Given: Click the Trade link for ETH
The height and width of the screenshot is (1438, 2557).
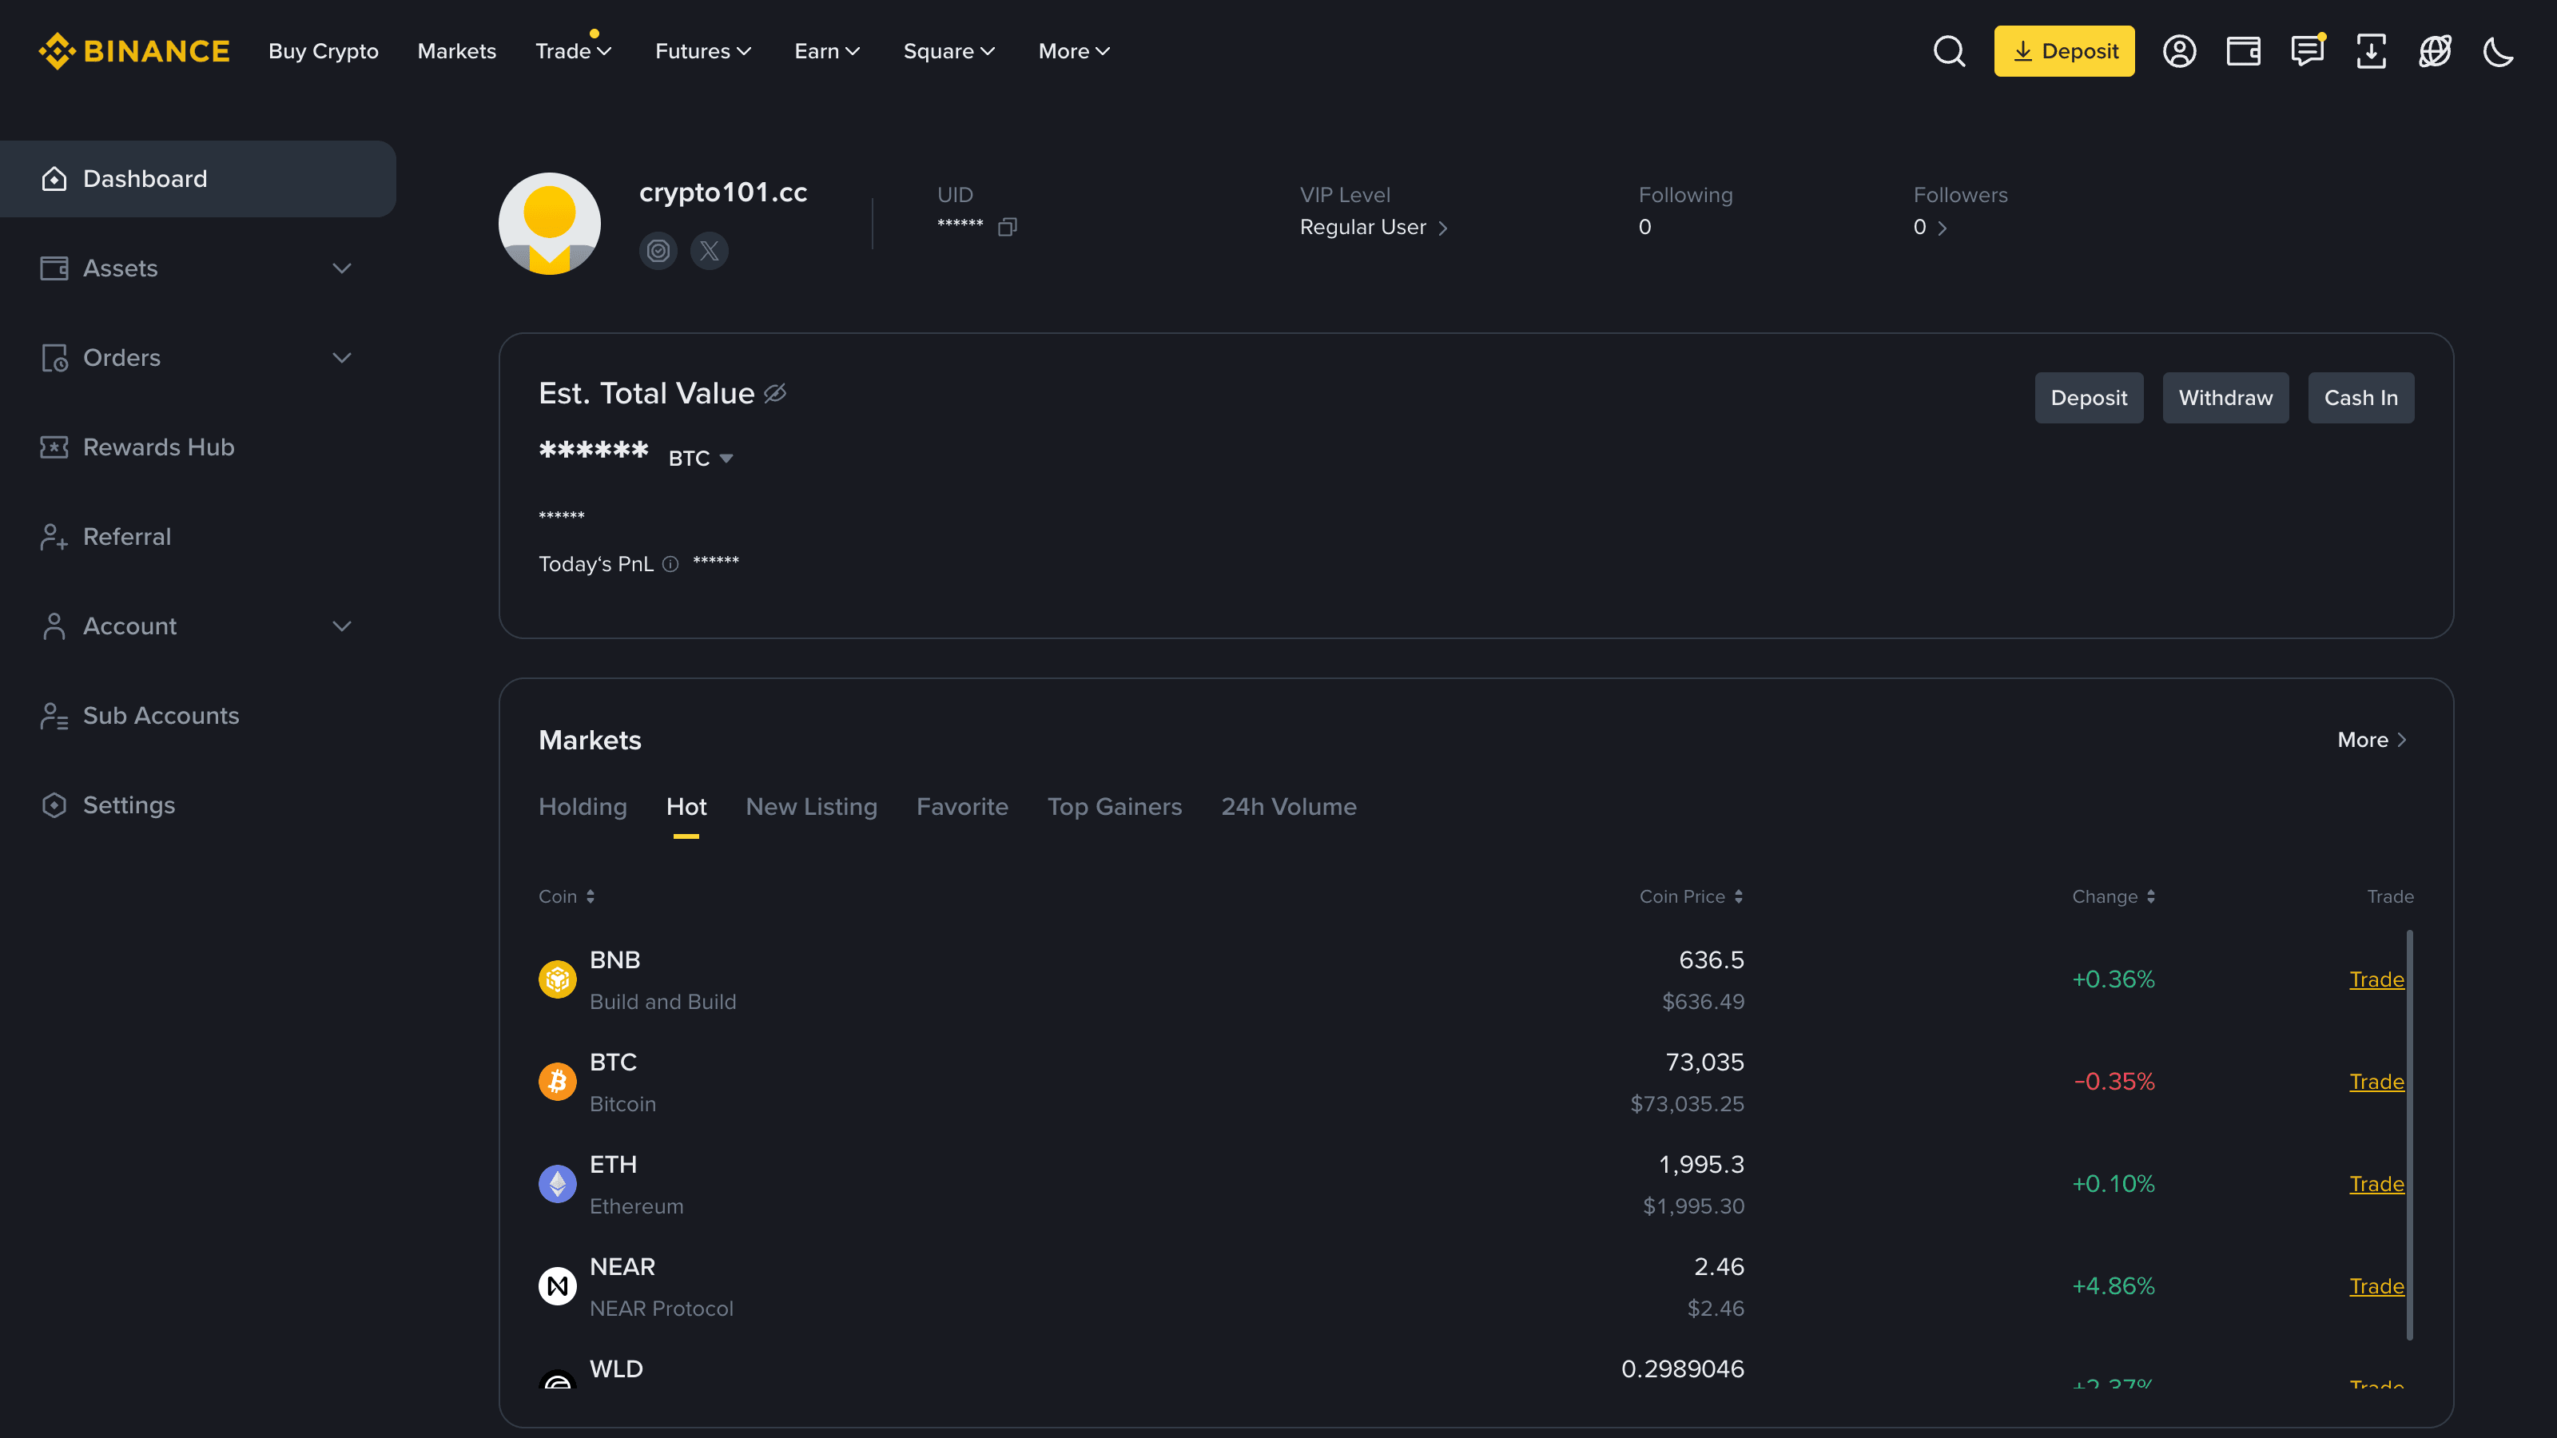Looking at the screenshot, I should pyautogui.click(x=2376, y=1184).
